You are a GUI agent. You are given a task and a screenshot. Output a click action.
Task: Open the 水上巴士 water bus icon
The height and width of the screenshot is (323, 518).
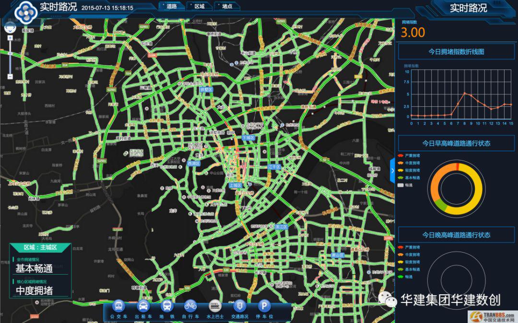[215, 306]
